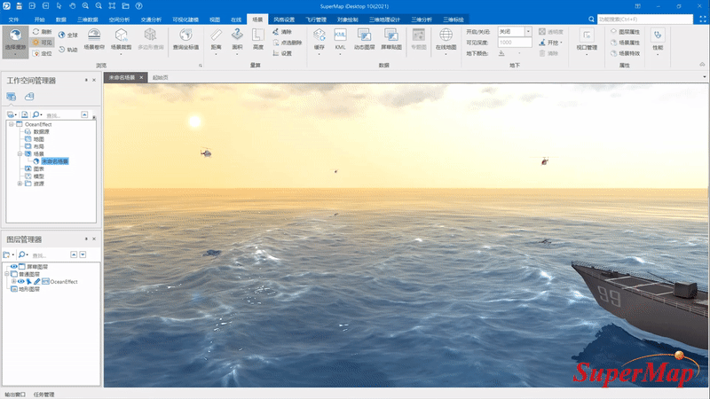Toggle visibility eye of 屏幕图层
The image size is (710, 399).
tap(14, 267)
